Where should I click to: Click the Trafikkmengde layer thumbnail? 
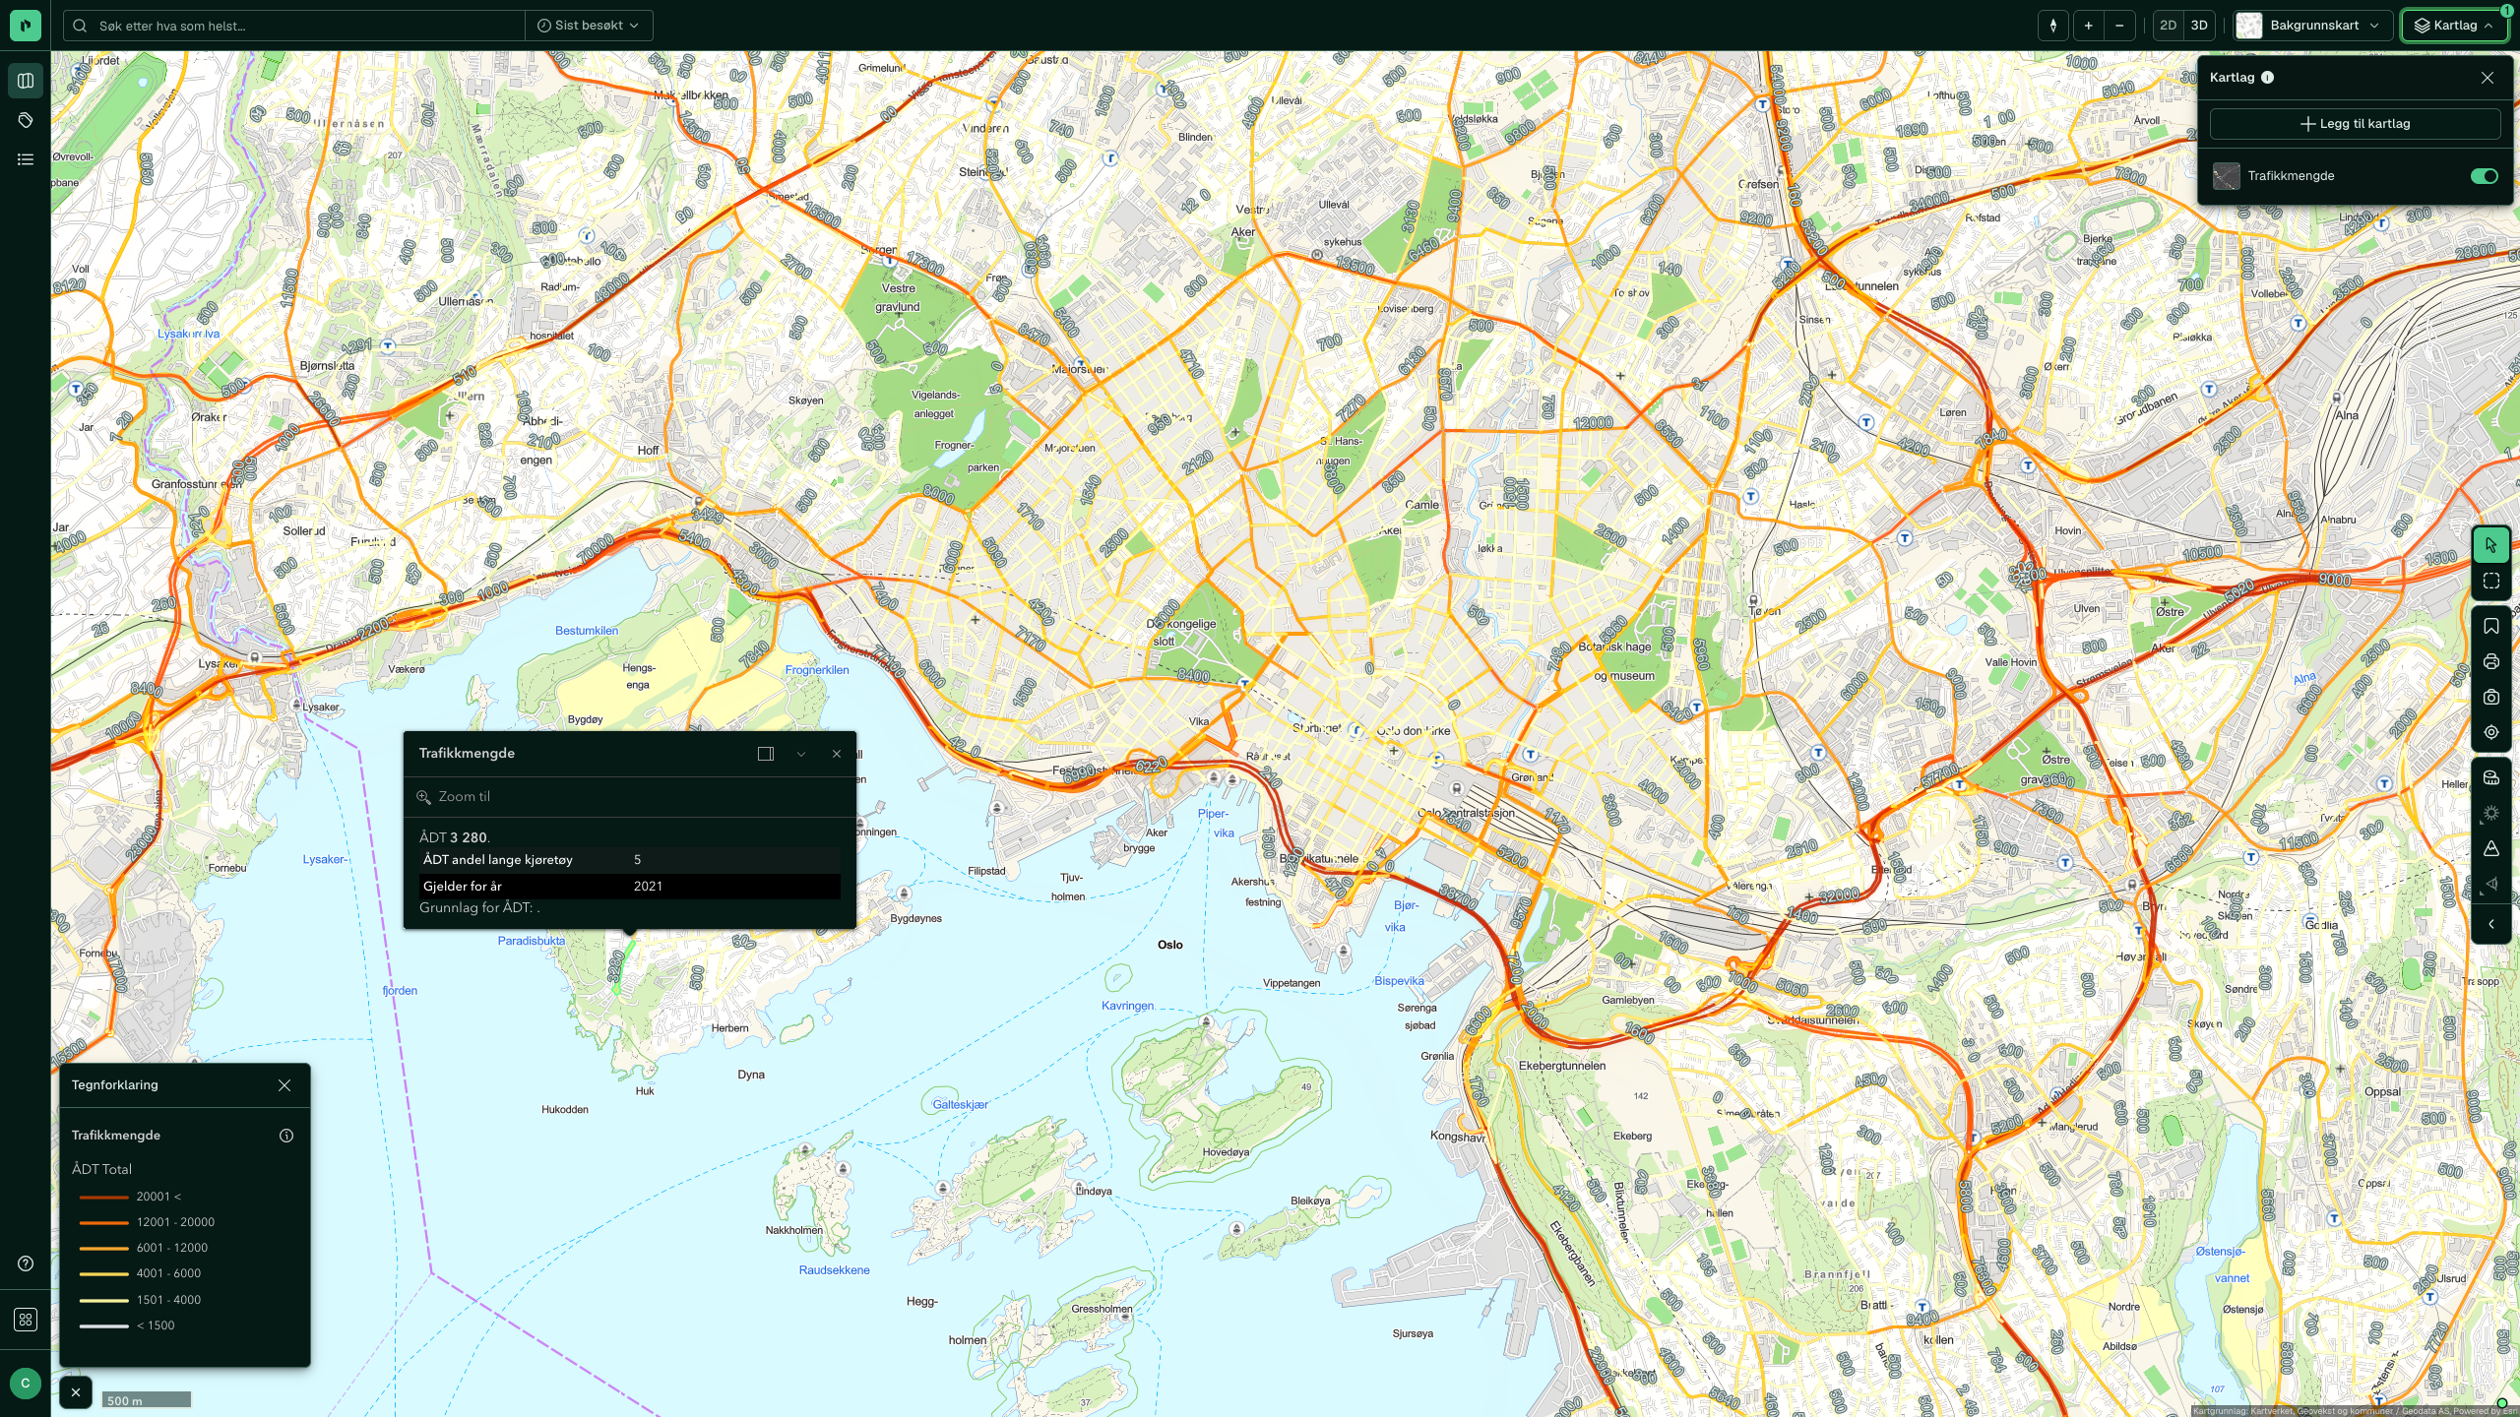[2227, 176]
